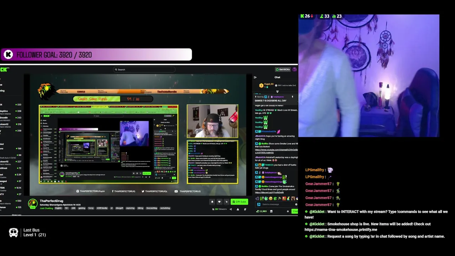
Task: Open ThaPerfectDrug channel avatar
Action: tap(33, 204)
